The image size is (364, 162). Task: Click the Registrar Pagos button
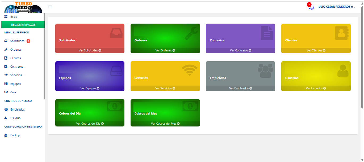pos(23,25)
